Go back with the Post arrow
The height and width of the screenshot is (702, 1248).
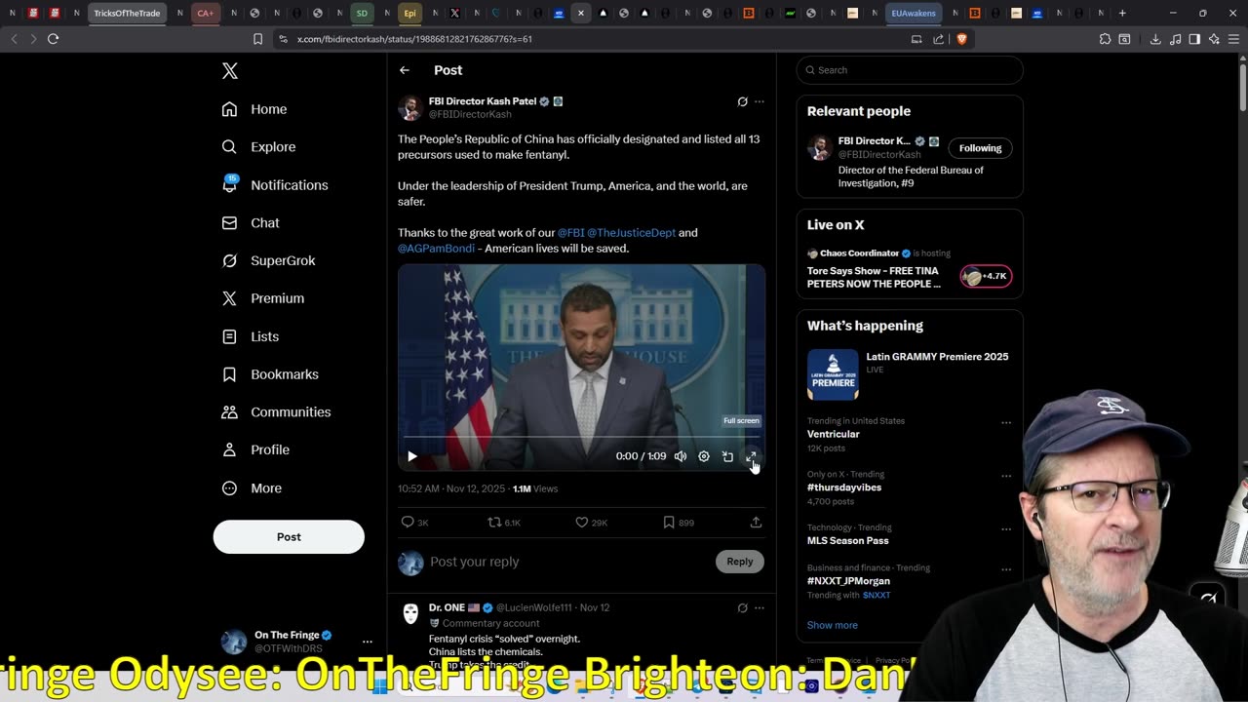(x=405, y=70)
